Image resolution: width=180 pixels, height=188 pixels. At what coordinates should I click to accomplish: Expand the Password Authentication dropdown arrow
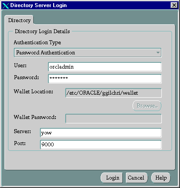pos(158,53)
